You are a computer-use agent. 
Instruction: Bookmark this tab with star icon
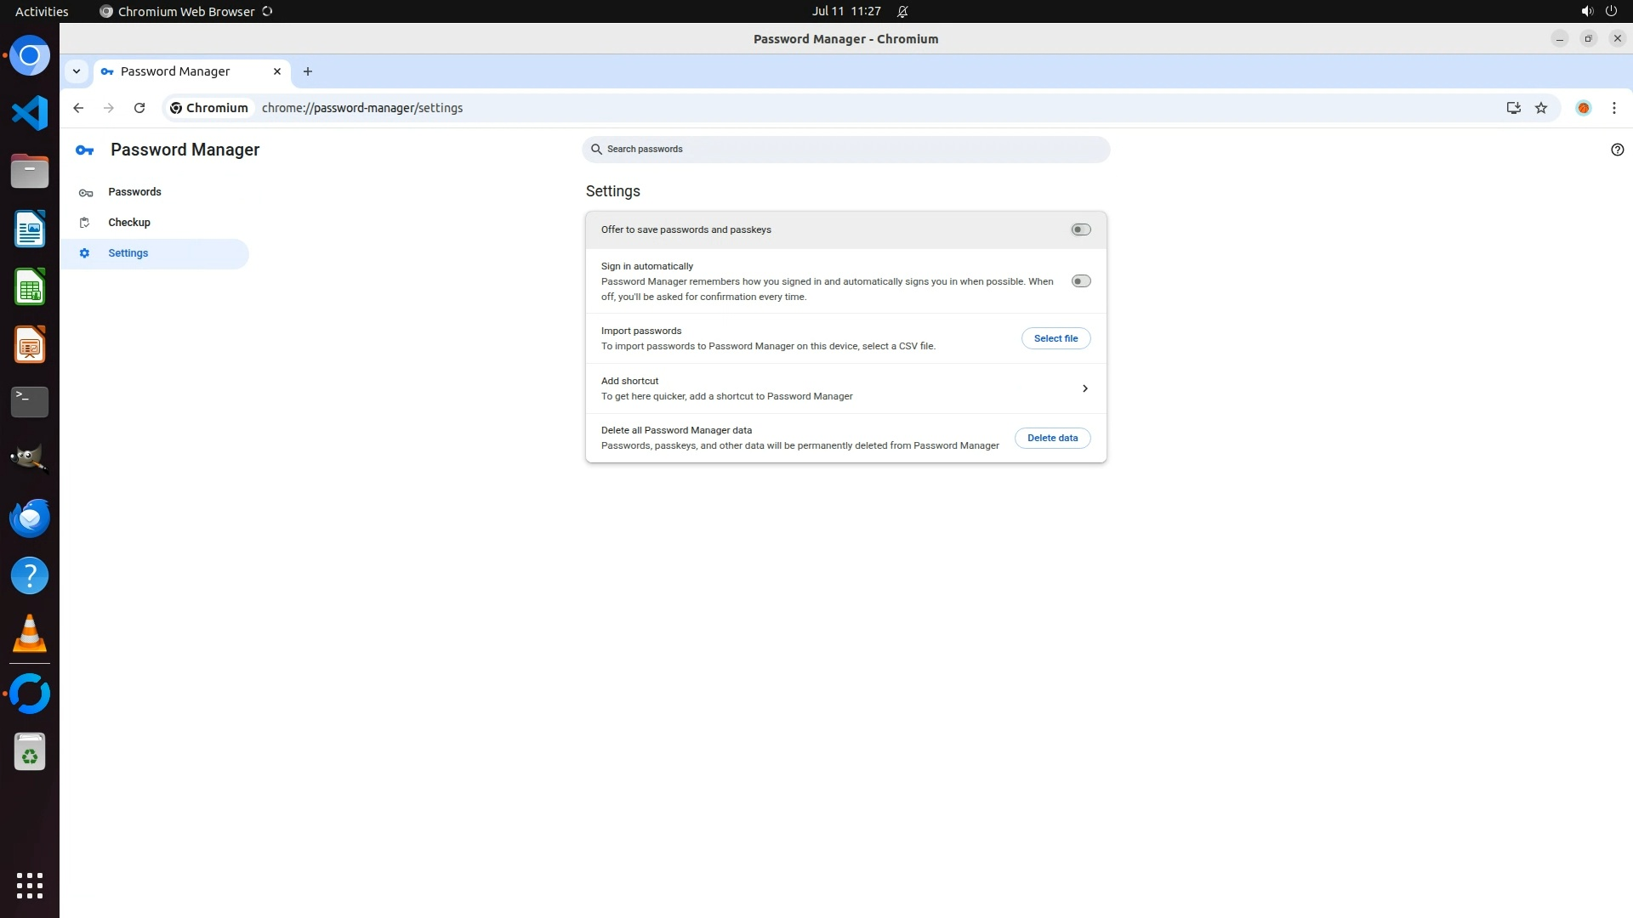1541,108
